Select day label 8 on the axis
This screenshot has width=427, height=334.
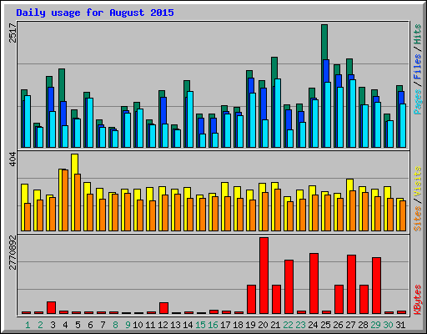click(115, 325)
